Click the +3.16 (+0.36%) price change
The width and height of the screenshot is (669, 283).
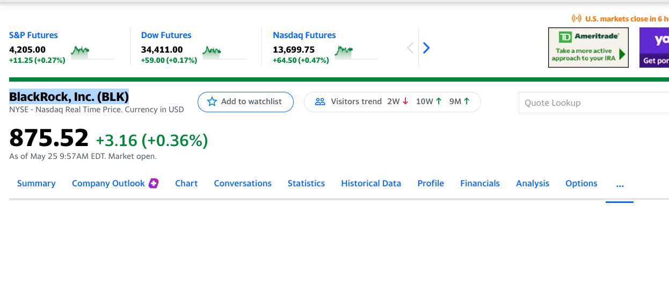pos(152,141)
